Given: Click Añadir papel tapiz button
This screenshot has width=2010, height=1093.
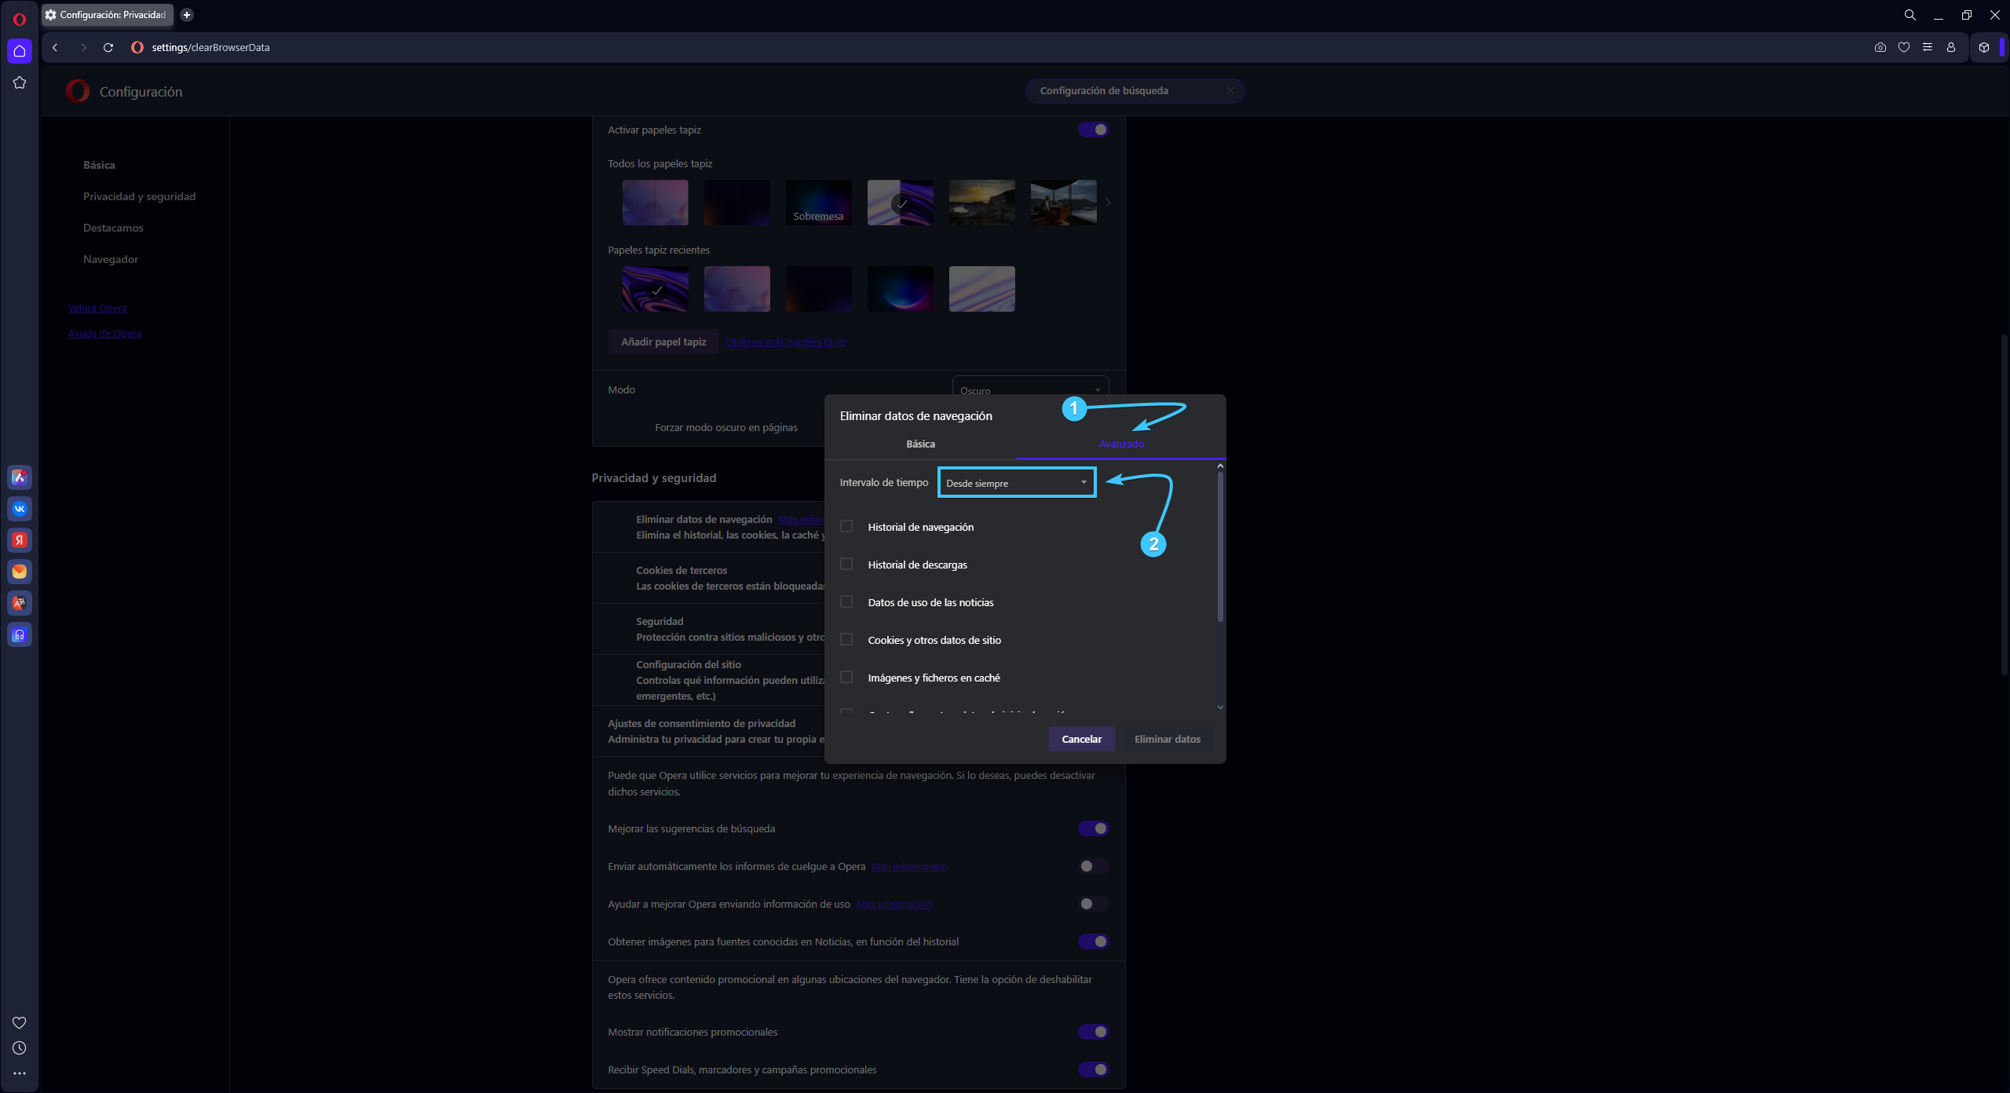Looking at the screenshot, I should [663, 342].
